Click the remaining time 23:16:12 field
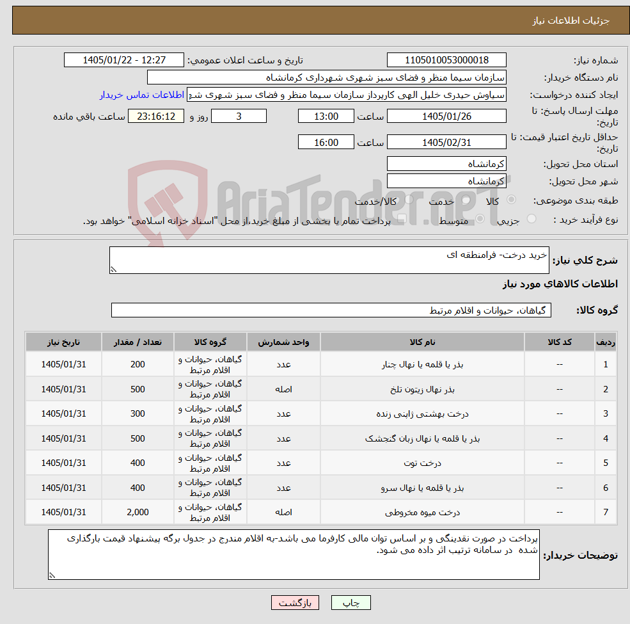The width and height of the screenshot is (630, 624). point(156,116)
